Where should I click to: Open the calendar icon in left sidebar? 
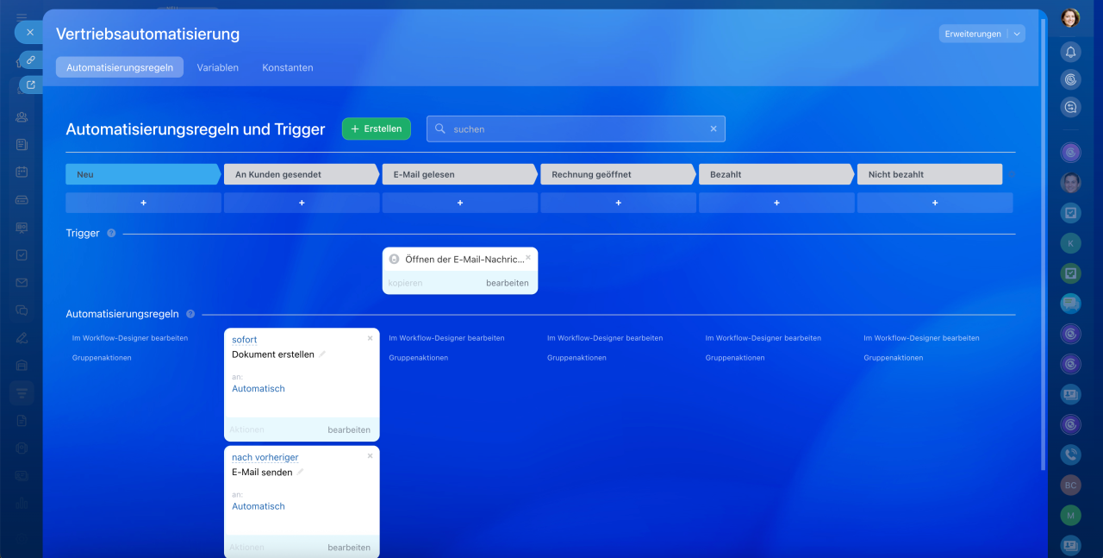click(22, 172)
